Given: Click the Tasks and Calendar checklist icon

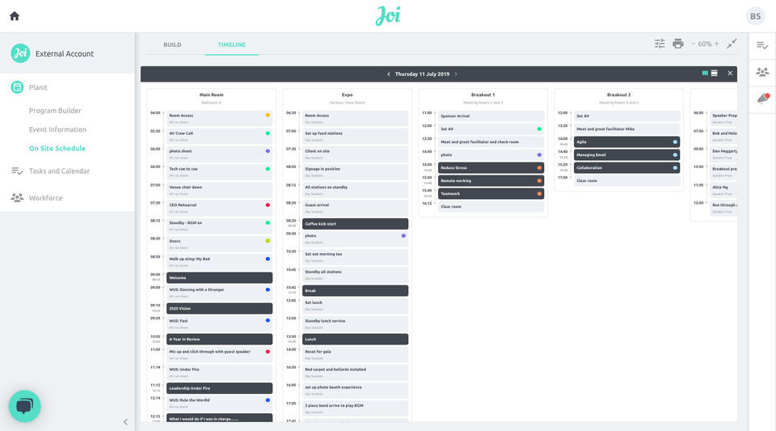Looking at the screenshot, I should 17,171.
